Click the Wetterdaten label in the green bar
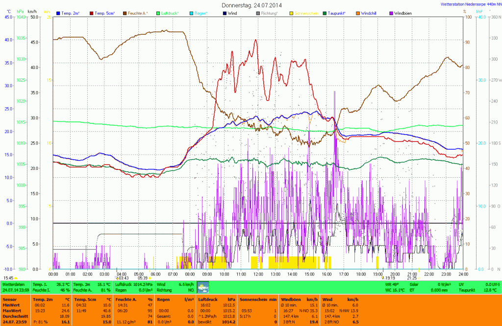This screenshot has height=326, width=502. 13,284
